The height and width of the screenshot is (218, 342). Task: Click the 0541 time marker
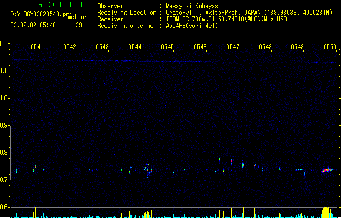37,46
